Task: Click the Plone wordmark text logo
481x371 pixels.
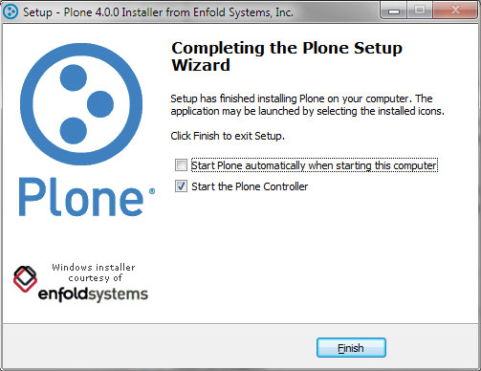Action: tap(81, 198)
